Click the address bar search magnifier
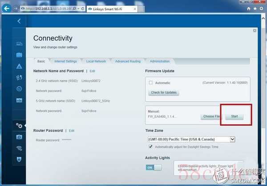The height and width of the screenshot is (186, 267). click(74, 8)
